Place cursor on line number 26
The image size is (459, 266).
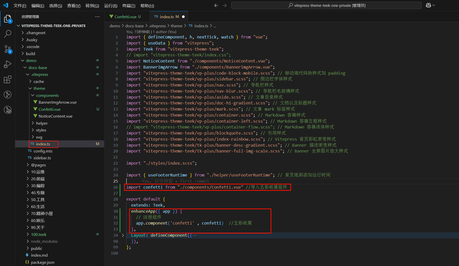pos(116,187)
